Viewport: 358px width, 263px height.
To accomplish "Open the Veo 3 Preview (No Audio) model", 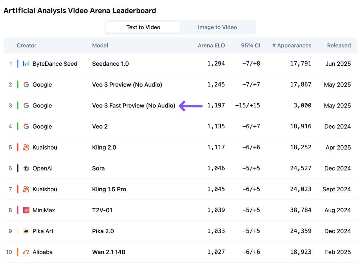I will click(x=127, y=85).
